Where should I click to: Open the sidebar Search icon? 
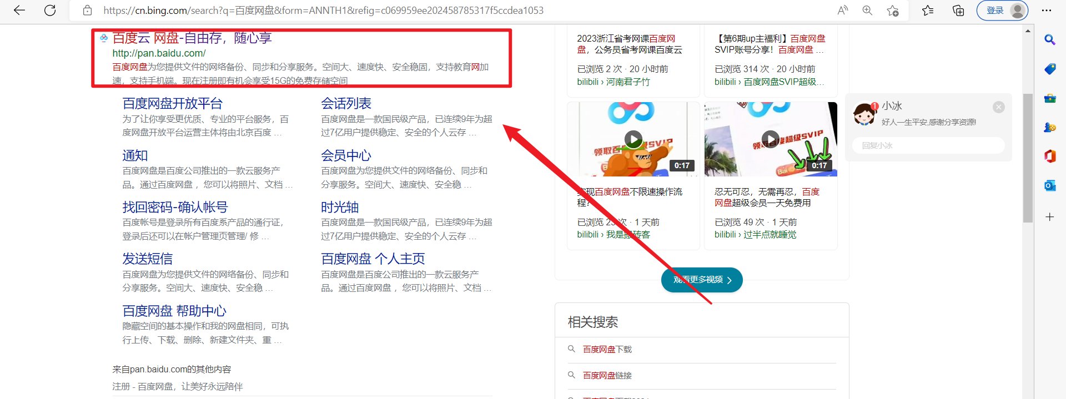pos(1049,39)
